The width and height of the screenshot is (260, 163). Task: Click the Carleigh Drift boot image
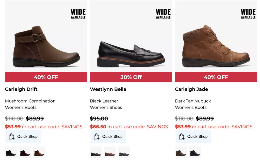pyautogui.click(x=46, y=47)
